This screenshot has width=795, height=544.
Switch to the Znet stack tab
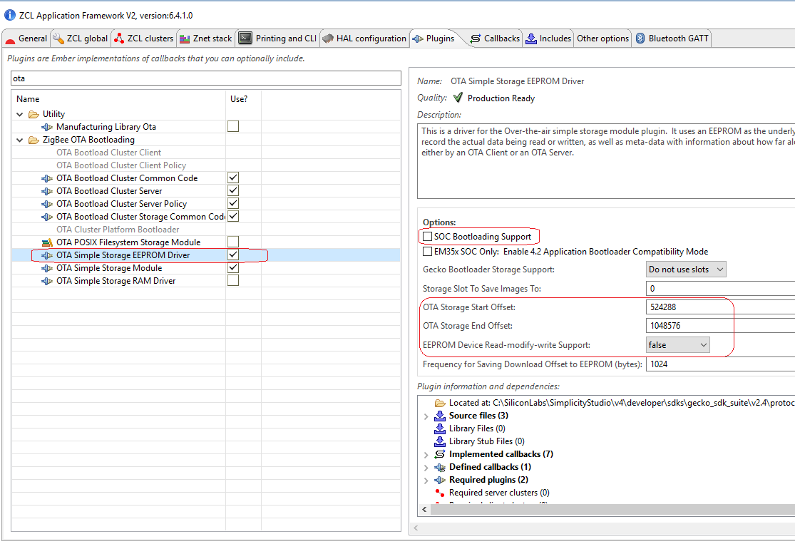tap(206, 39)
